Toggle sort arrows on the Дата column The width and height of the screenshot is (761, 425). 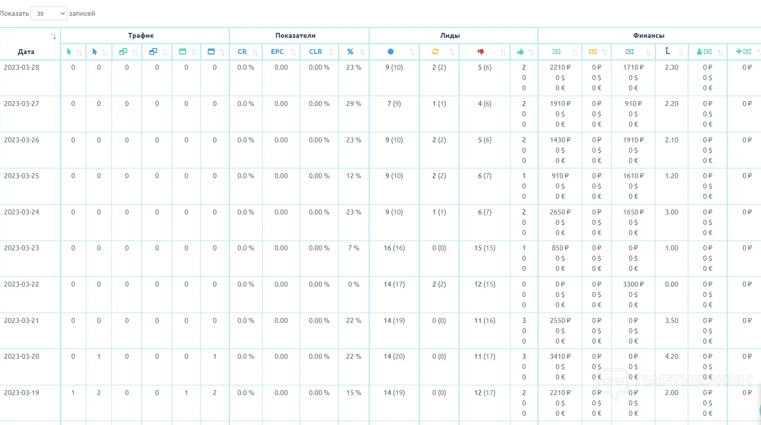(54, 36)
